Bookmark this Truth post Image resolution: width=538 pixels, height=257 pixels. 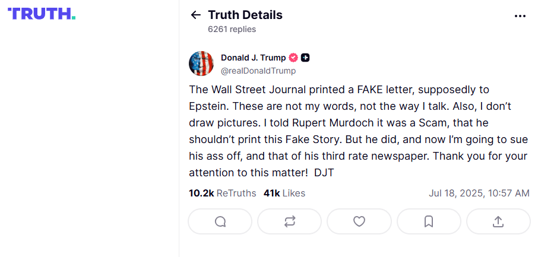(x=429, y=221)
